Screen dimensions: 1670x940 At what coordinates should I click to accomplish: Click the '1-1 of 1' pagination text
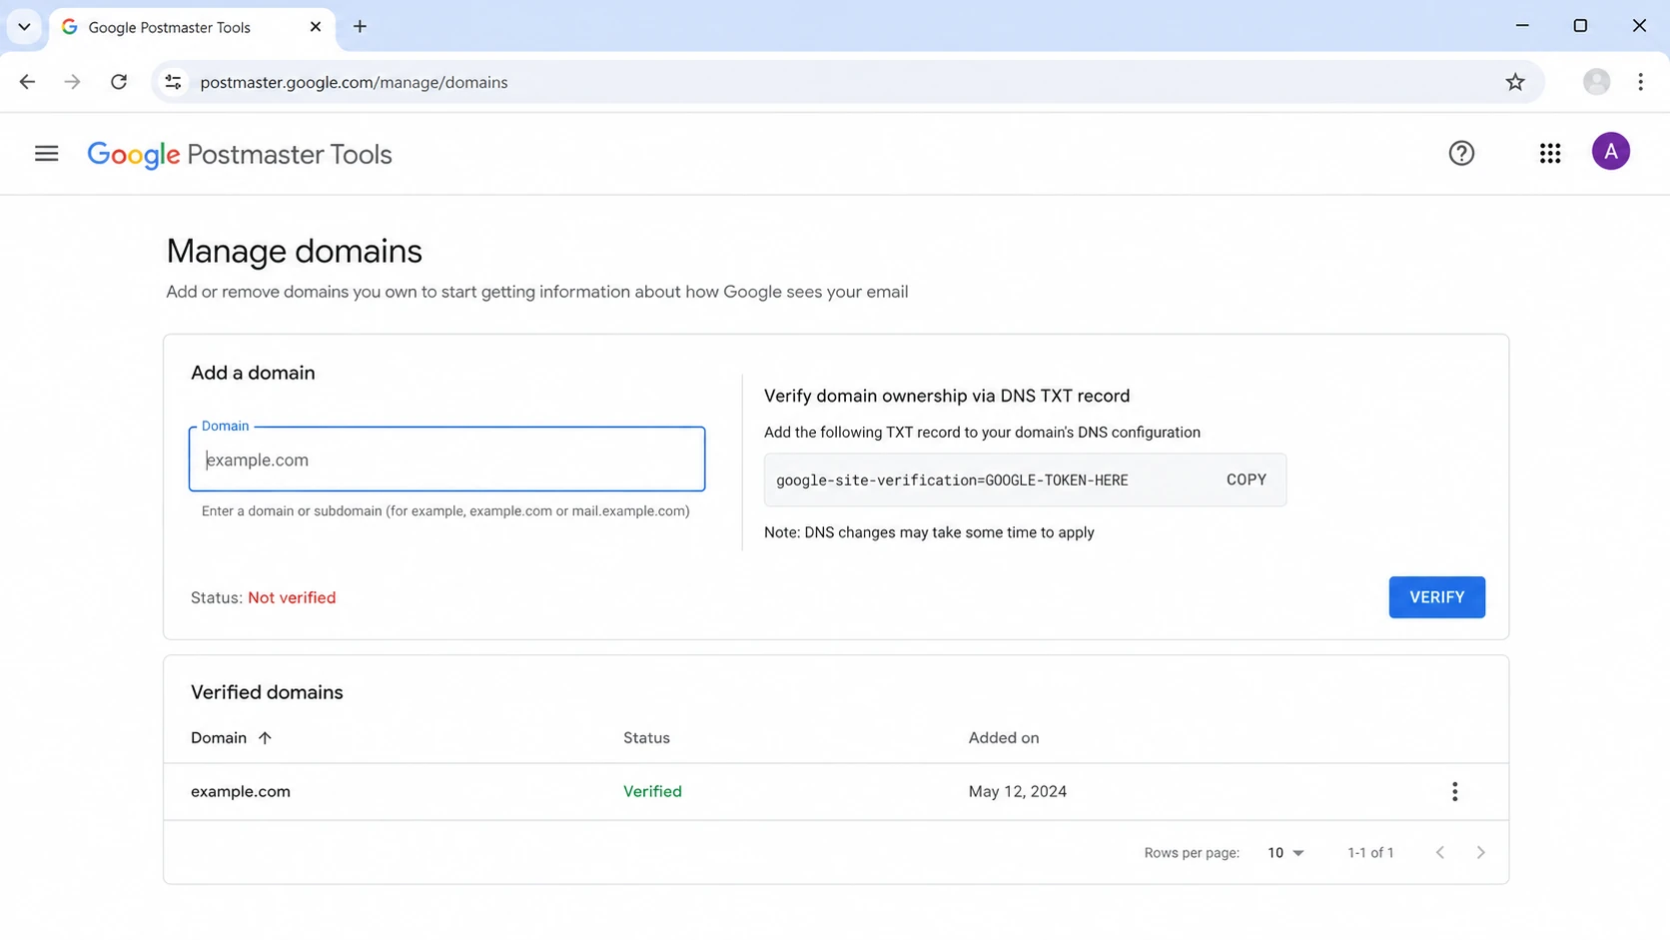pos(1370,852)
